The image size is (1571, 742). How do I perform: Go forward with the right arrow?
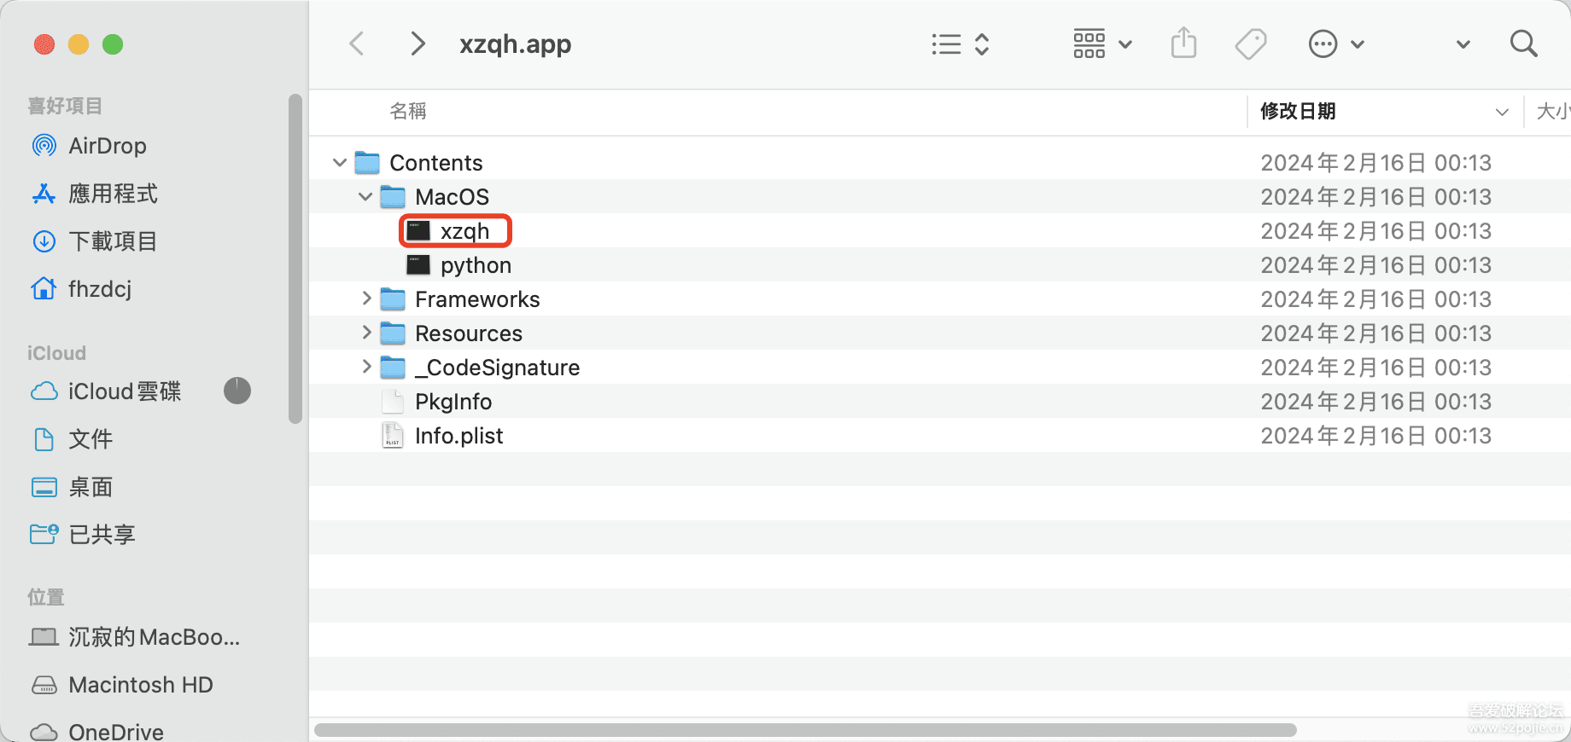(x=418, y=43)
